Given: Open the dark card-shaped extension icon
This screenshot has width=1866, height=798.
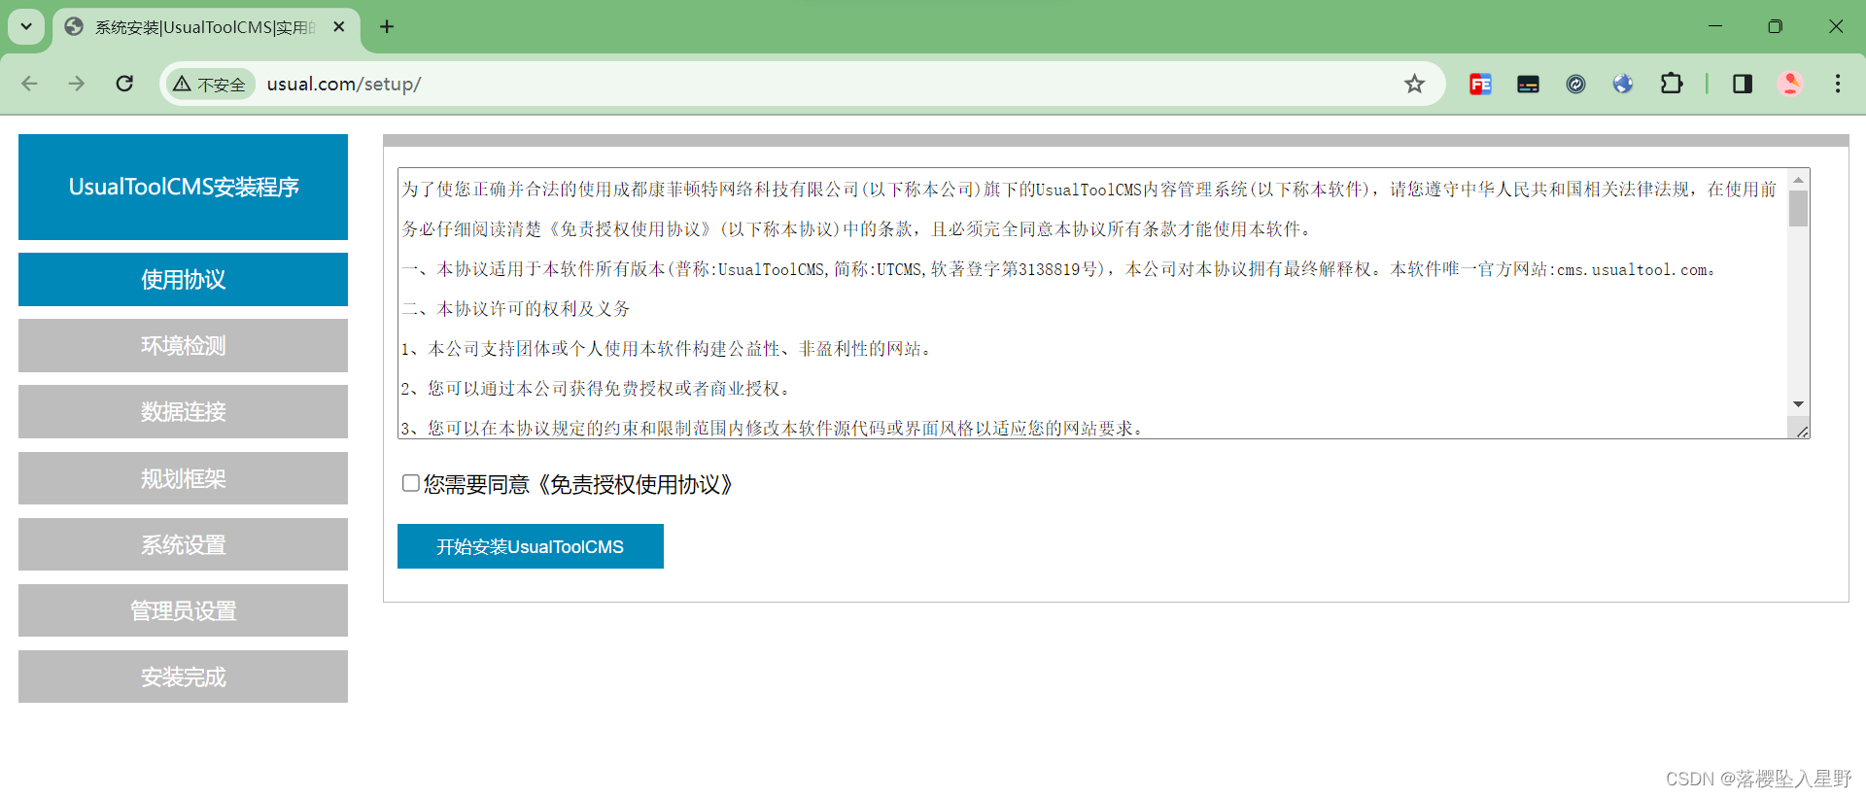Looking at the screenshot, I should [x=1528, y=84].
